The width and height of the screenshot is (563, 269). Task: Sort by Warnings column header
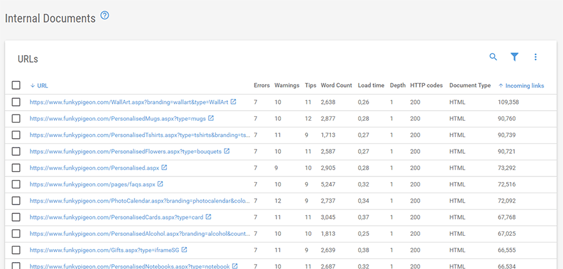tap(287, 86)
